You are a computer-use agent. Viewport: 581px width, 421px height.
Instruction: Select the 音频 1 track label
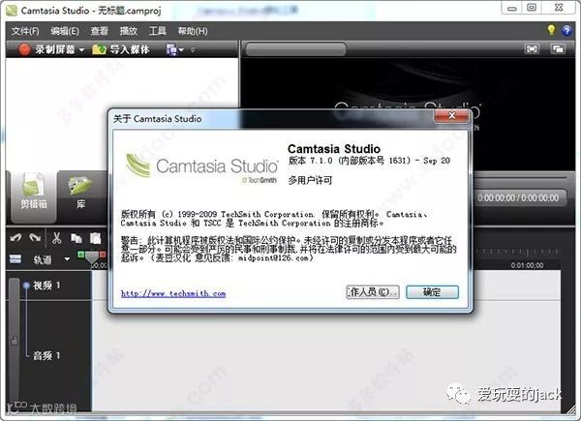47,355
